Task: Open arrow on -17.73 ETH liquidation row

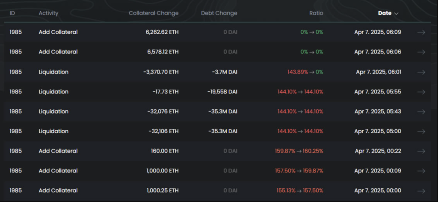Action: pos(421,91)
